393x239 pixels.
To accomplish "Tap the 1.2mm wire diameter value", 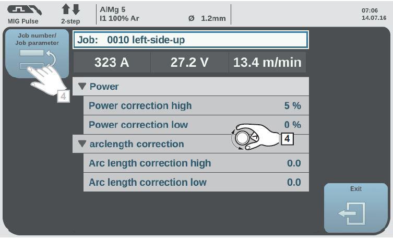I will click(213, 18).
